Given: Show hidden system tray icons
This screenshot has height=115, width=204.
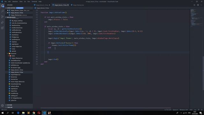Looking at the screenshot, I should pyautogui.click(x=181, y=113).
